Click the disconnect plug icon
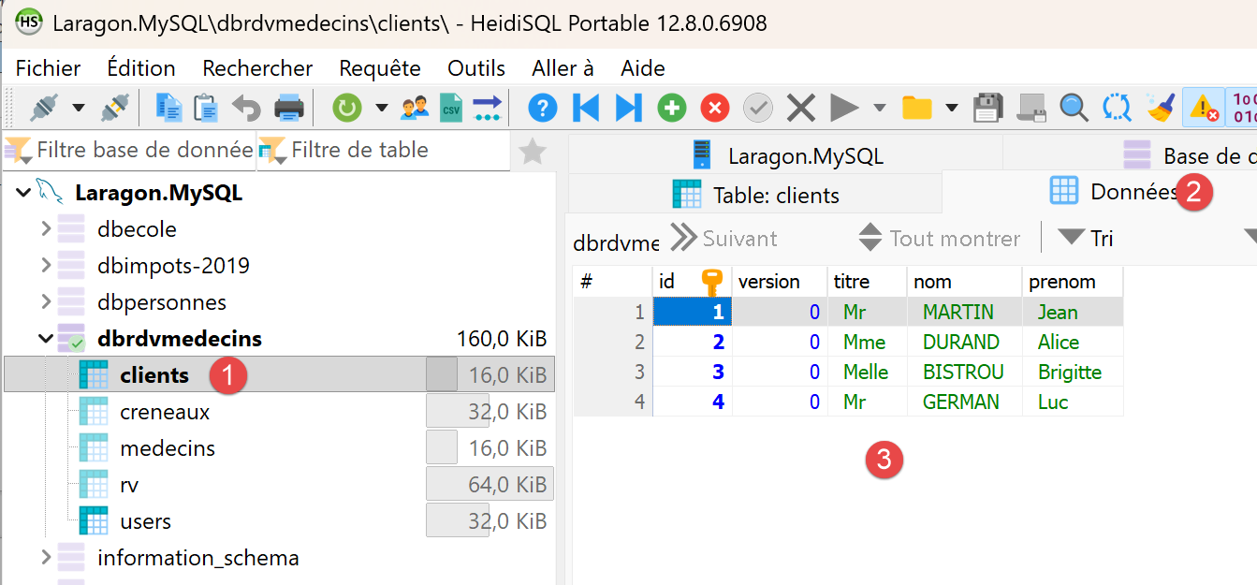1257x585 pixels. tap(114, 108)
